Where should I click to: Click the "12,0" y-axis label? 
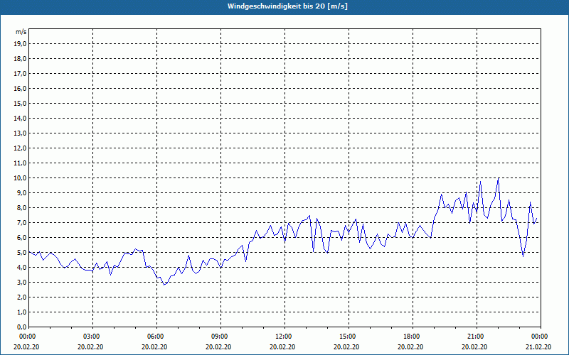tap(20, 148)
